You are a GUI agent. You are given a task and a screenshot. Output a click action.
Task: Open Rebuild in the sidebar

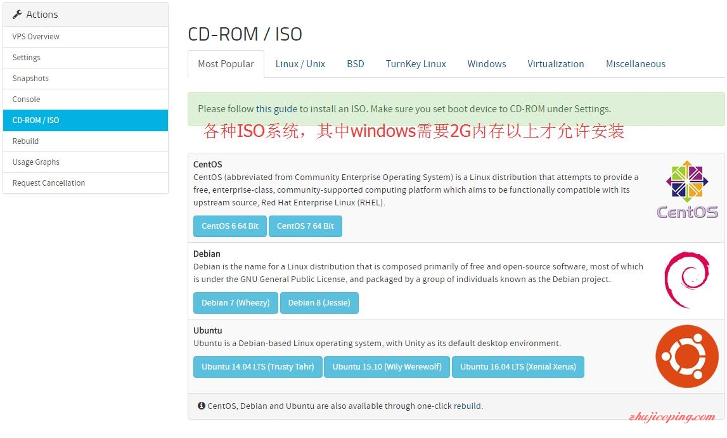pyautogui.click(x=86, y=141)
